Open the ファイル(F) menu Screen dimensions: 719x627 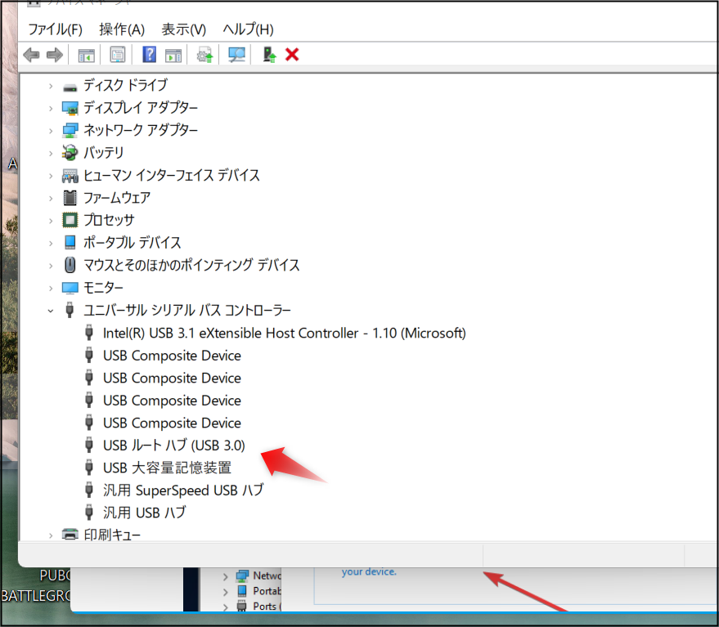pyautogui.click(x=54, y=29)
